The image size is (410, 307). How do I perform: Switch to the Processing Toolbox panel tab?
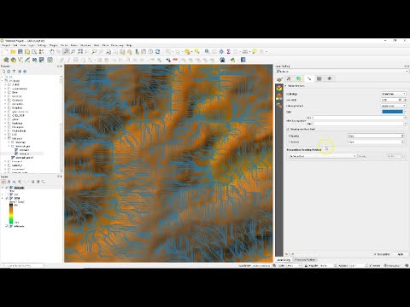[x=305, y=260]
